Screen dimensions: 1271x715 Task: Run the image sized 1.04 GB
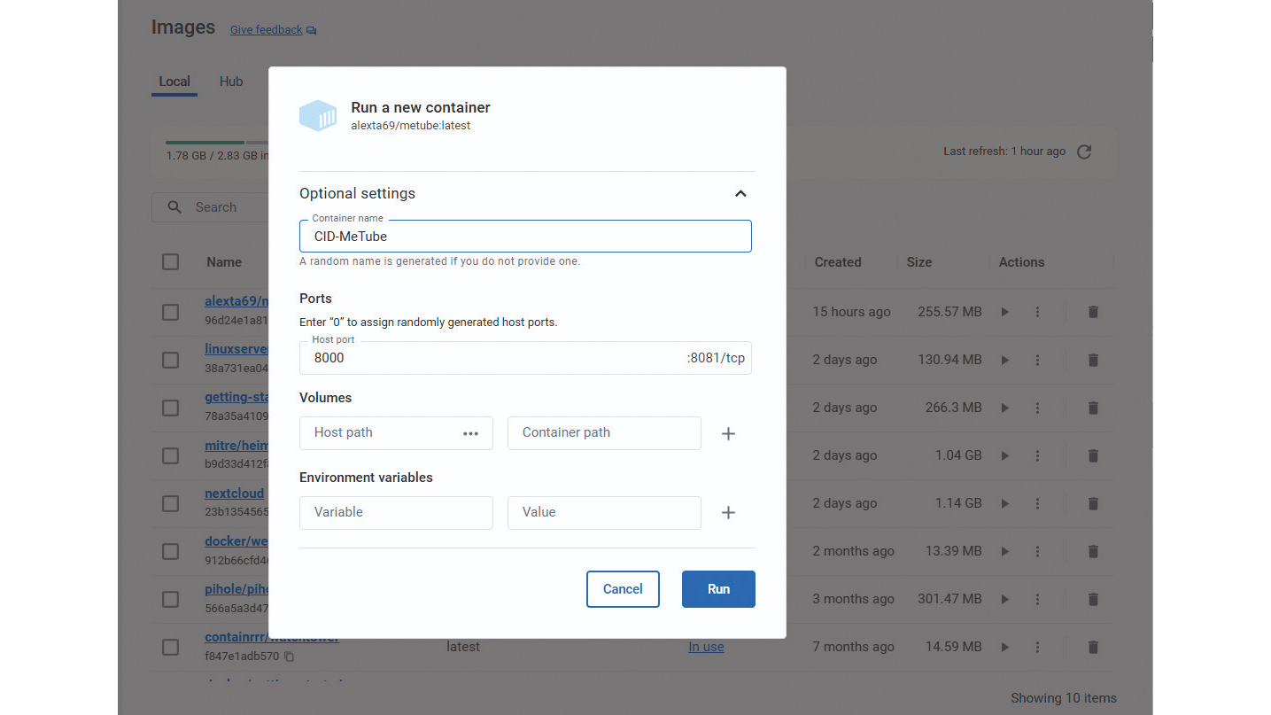click(x=1005, y=455)
